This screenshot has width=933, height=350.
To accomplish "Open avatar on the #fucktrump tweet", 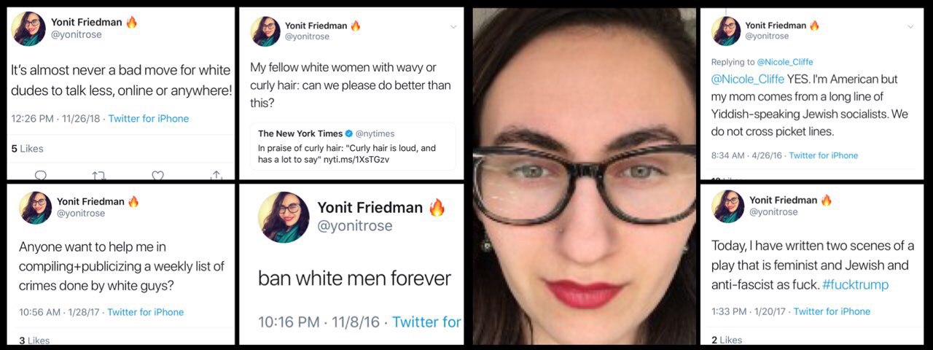I will [x=727, y=206].
